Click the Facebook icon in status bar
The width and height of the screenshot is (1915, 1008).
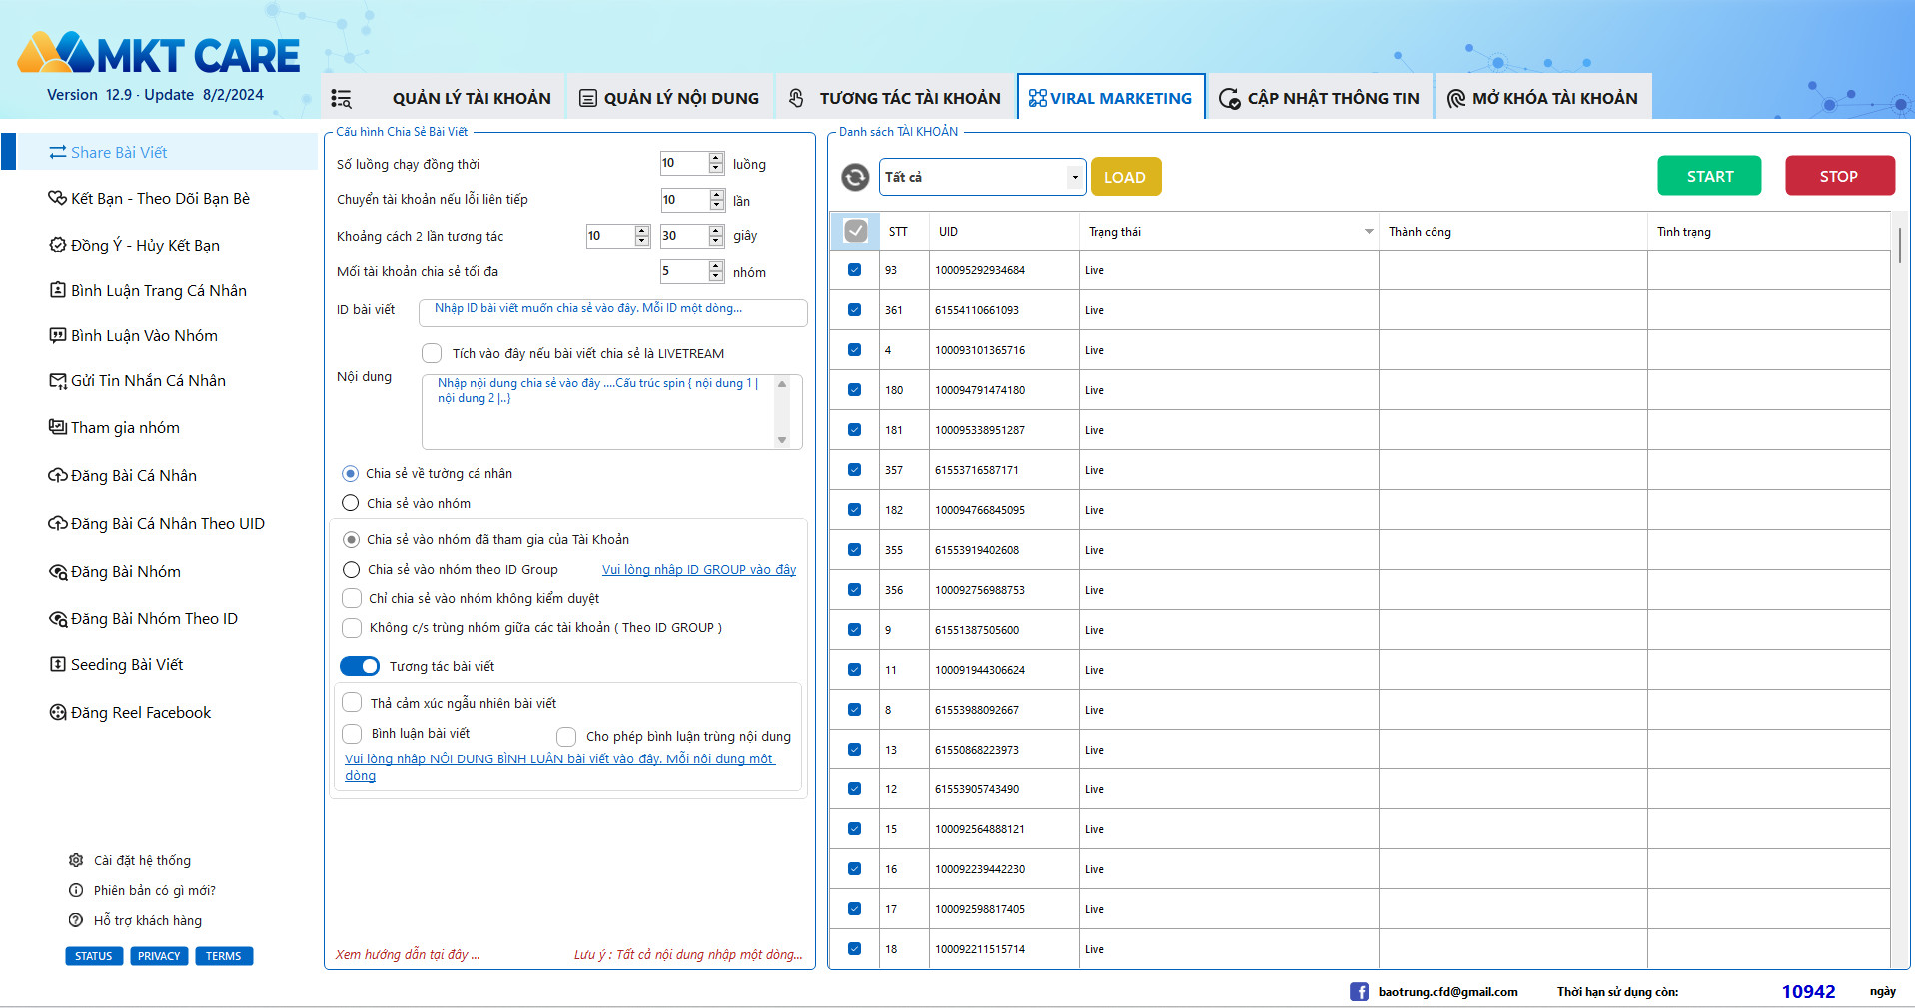pos(1359,991)
